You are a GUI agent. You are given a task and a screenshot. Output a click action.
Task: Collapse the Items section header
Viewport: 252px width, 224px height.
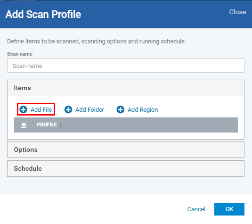pos(126,88)
